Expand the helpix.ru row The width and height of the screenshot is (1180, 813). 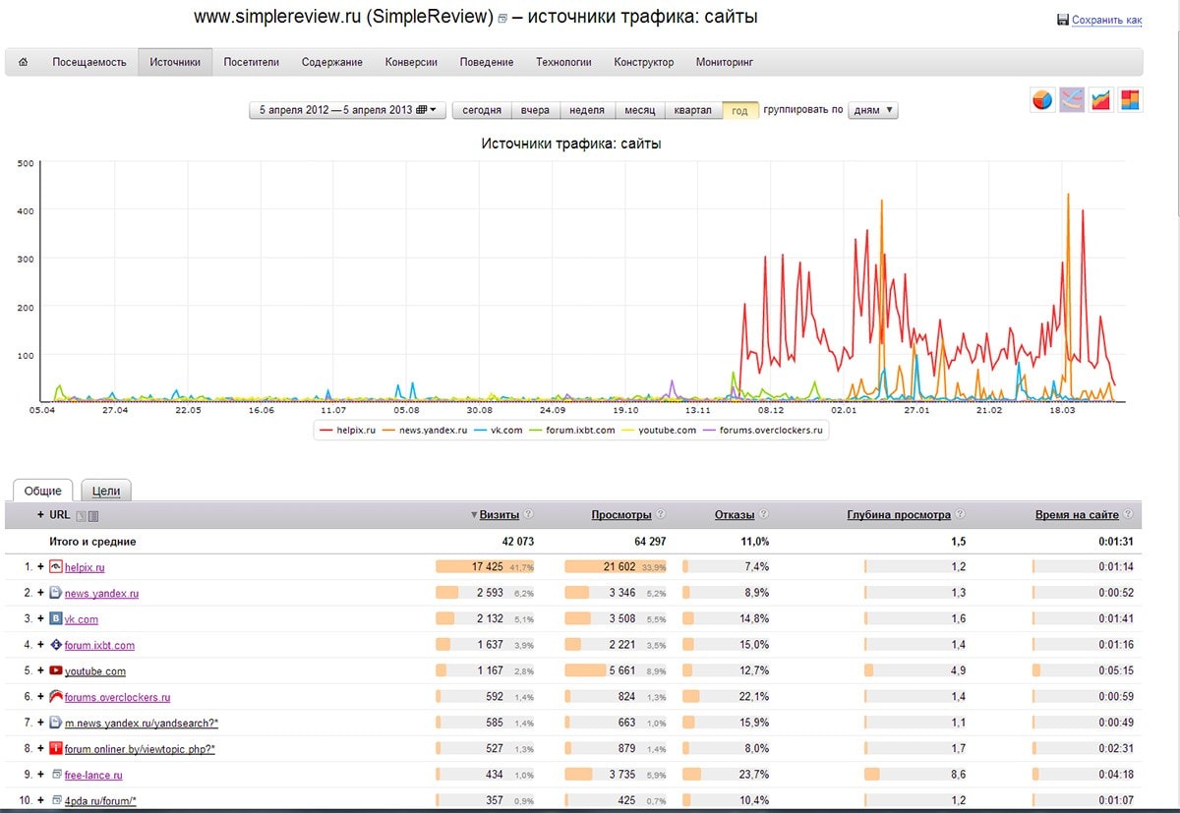(x=41, y=567)
